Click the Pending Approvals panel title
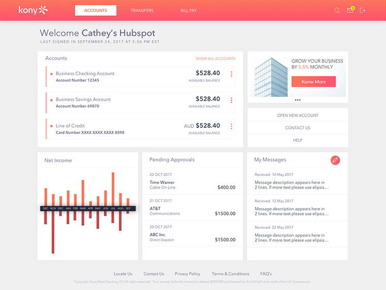386x290 pixels. click(172, 160)
